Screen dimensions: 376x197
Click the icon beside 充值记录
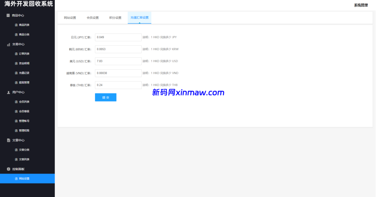(x=16, y=73)
